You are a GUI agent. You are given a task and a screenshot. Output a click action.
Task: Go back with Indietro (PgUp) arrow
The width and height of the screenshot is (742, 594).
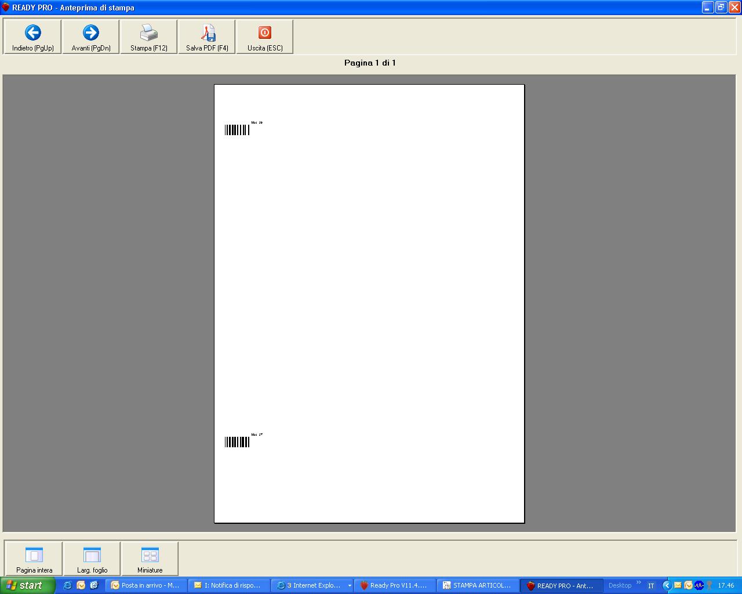point(32,37)
